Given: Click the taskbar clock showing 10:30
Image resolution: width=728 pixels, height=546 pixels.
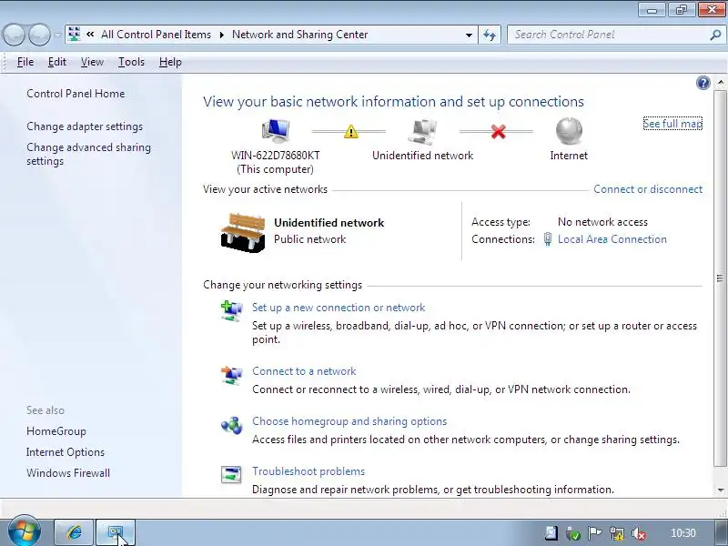Looking at the screenshot, I should (683, 533).
